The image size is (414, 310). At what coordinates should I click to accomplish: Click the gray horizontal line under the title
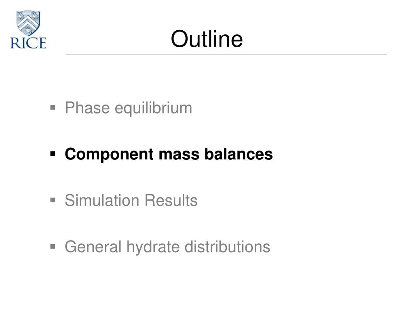226,54
